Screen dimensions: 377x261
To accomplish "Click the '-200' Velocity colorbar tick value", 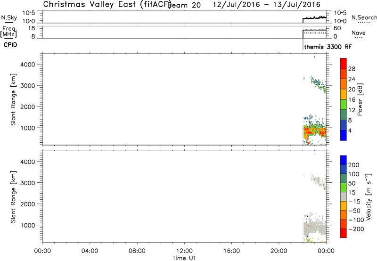I will [356, 229].
